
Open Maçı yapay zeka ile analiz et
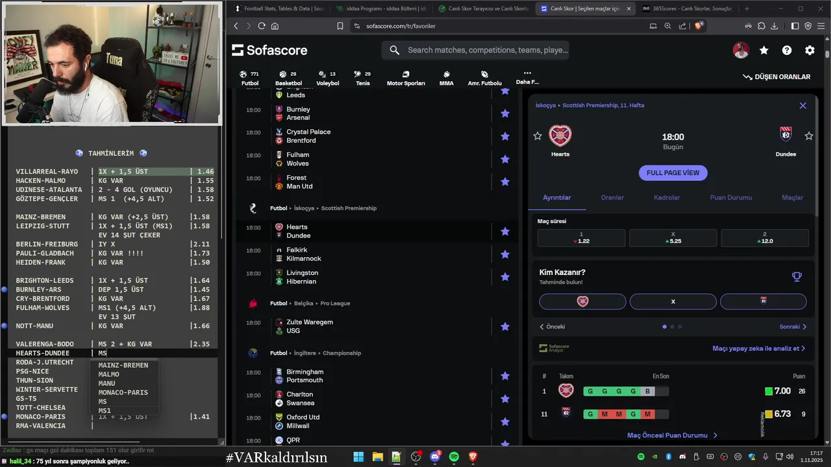click(758, 348)
